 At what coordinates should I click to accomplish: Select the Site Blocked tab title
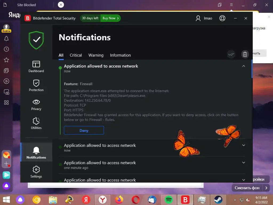coord(26,5)
